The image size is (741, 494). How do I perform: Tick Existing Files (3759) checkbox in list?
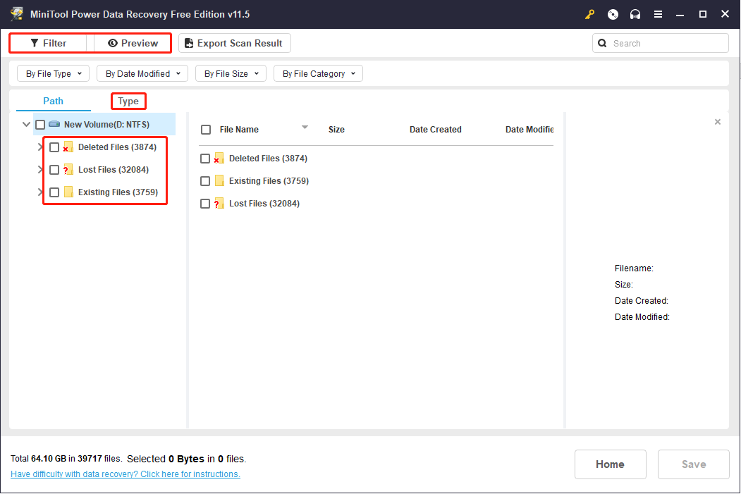205,181
